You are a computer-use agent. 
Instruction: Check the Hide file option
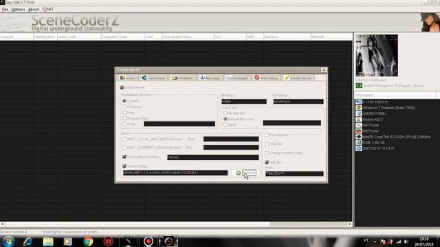(x=267, y=144)
